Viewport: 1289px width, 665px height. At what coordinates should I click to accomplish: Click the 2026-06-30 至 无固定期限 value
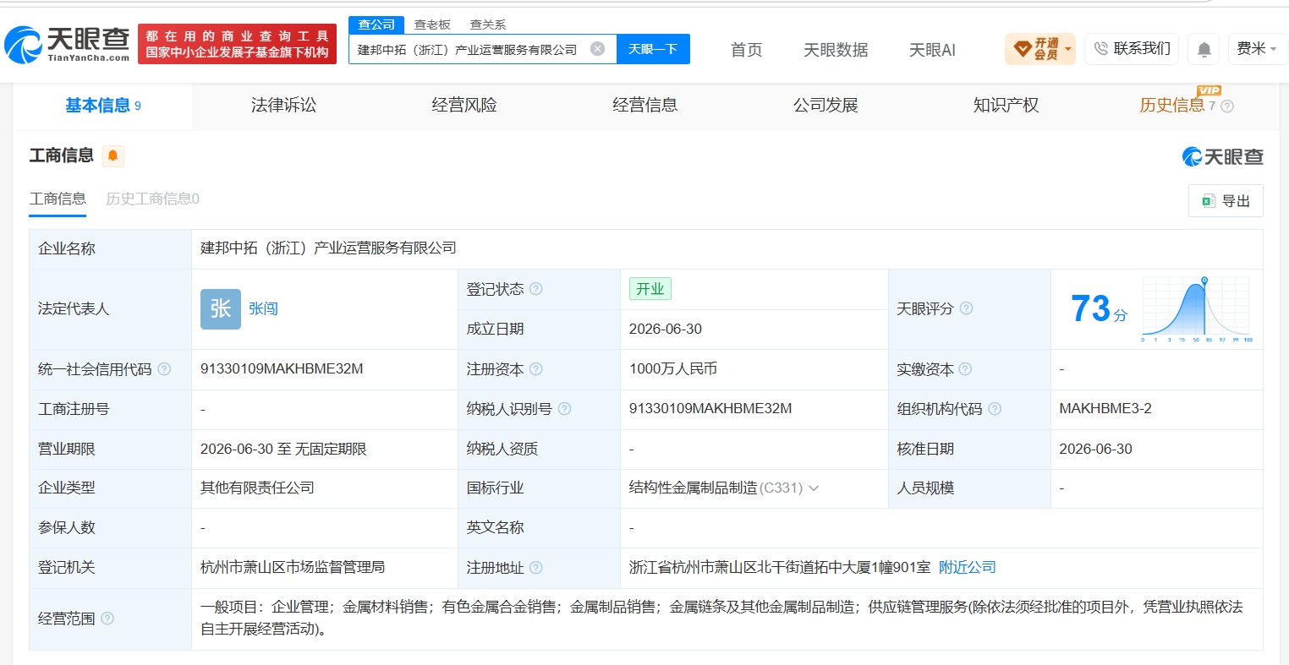283,450
